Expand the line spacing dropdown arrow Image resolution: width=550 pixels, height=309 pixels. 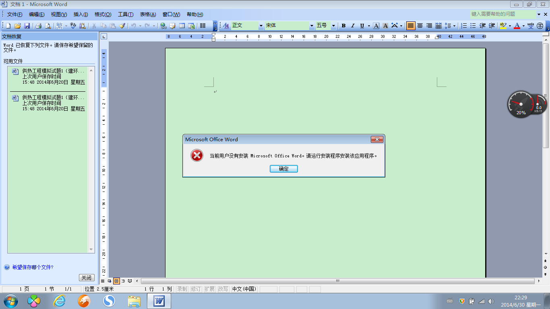455,26
